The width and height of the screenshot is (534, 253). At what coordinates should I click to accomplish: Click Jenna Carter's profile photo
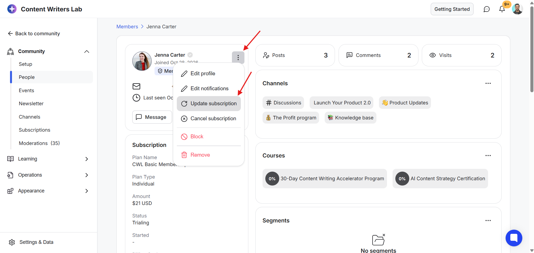tap(142, 61)
